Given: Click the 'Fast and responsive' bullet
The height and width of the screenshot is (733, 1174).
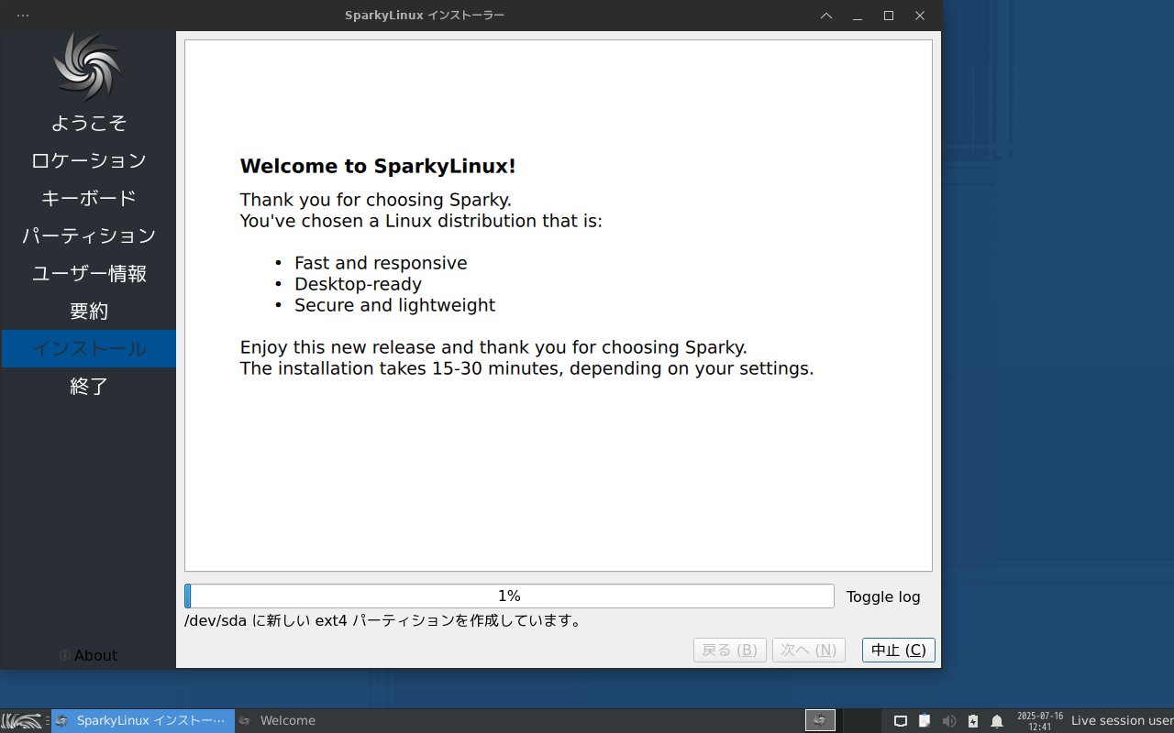Looking at the screenshot, I should 381,263.
